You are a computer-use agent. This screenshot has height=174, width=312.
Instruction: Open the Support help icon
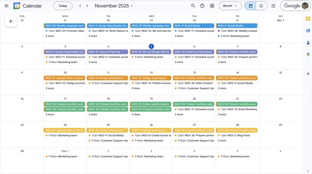click(202, 6)
